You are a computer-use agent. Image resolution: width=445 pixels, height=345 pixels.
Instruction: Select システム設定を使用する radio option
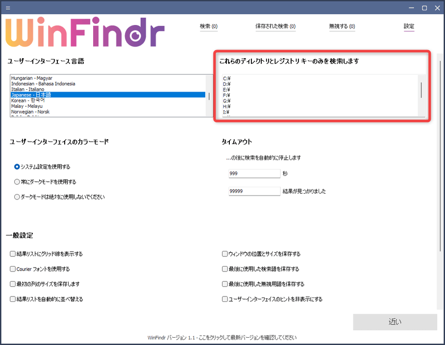(42, 167)
